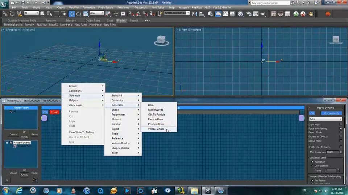Open Internet Explorer from taskbar

[19, 190]
